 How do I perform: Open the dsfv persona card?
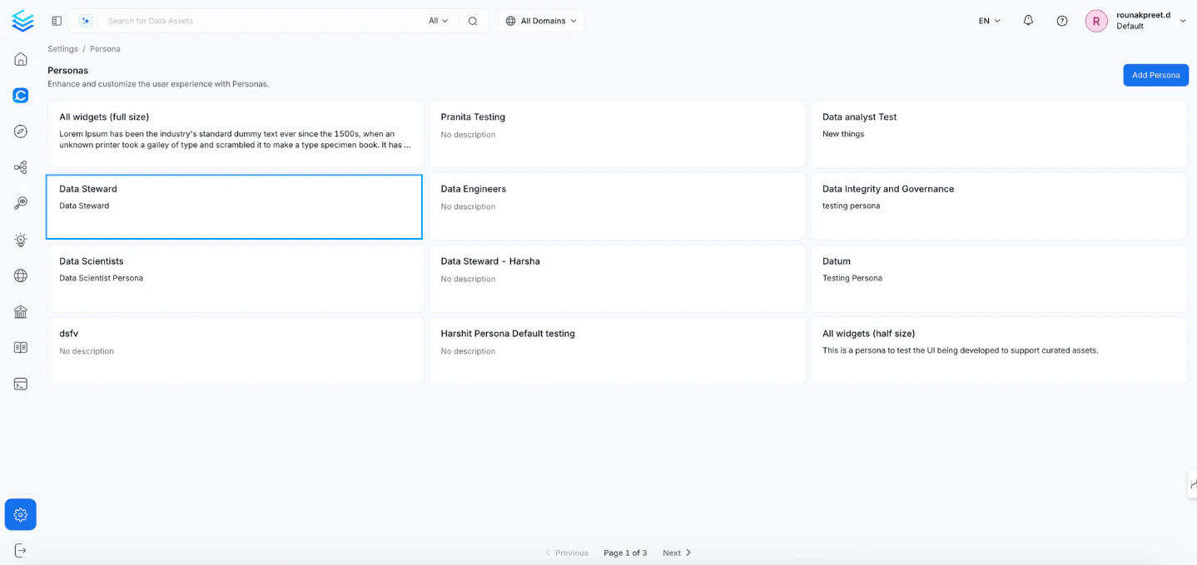(x=236, y=350)
